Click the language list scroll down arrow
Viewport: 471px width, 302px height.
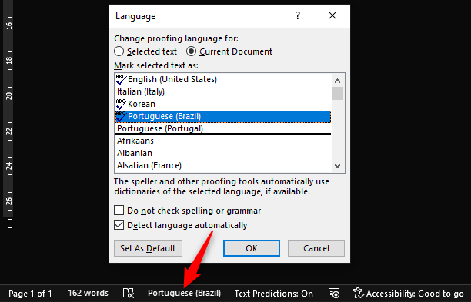337,166
